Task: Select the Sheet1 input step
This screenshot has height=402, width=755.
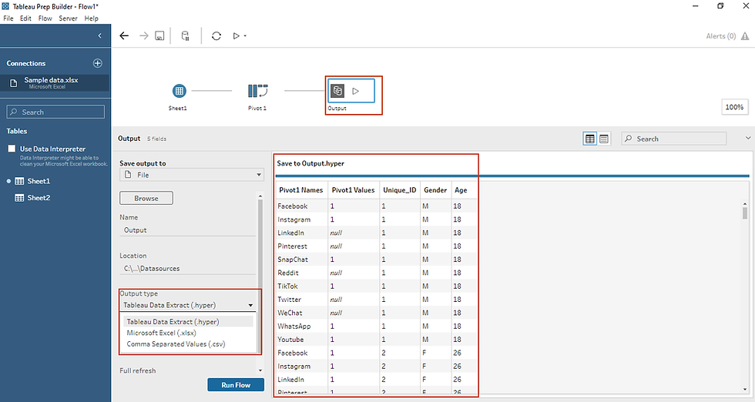Action: (x=179, y=91)
